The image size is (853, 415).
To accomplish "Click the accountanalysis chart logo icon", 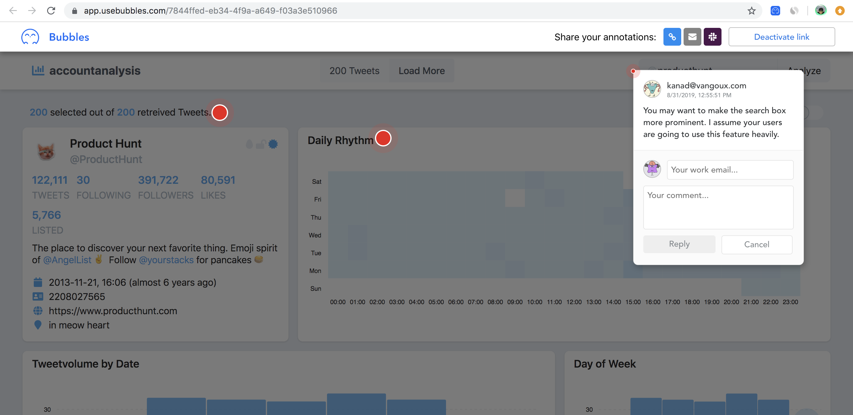I will (38, 70).
